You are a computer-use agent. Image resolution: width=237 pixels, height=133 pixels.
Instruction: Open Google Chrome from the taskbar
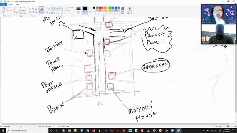[88, 130]
